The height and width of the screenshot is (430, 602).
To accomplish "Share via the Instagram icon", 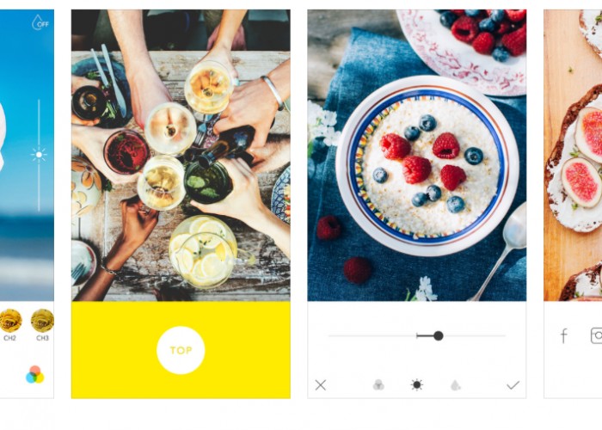I will [x=596, y=335].
